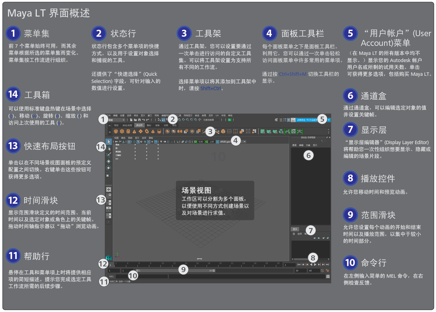
Task: Click the user account icon beside trial notice
Action: pos(293,120)
